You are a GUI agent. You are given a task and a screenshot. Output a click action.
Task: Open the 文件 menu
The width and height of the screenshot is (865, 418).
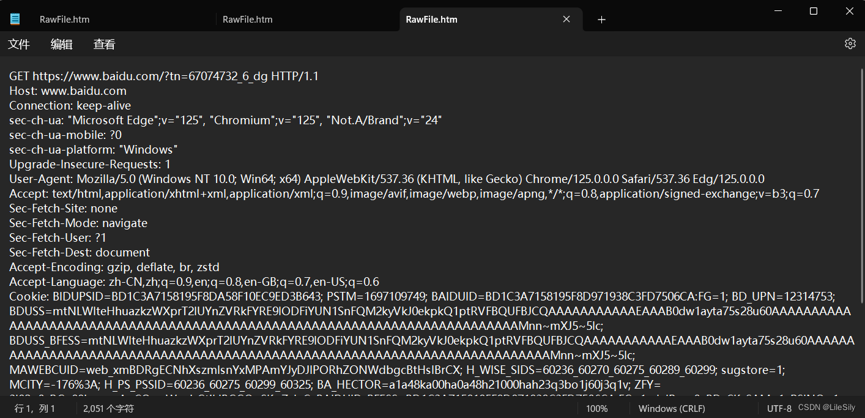[19, 44]
